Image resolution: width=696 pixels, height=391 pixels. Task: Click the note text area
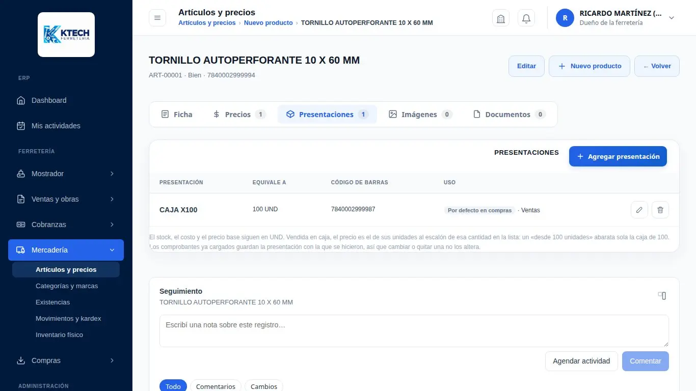pyautogui.click(x=414, y=331)
